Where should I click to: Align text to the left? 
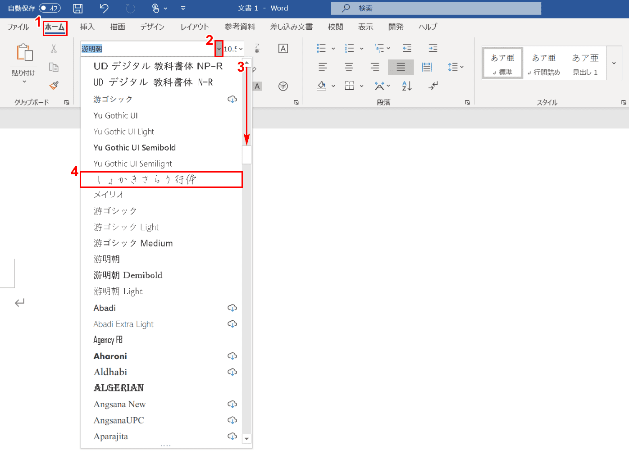click(x=323, y=67)
